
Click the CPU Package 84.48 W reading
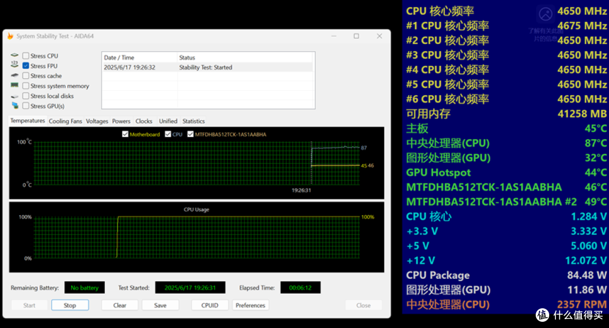click(x=506, y=275)
